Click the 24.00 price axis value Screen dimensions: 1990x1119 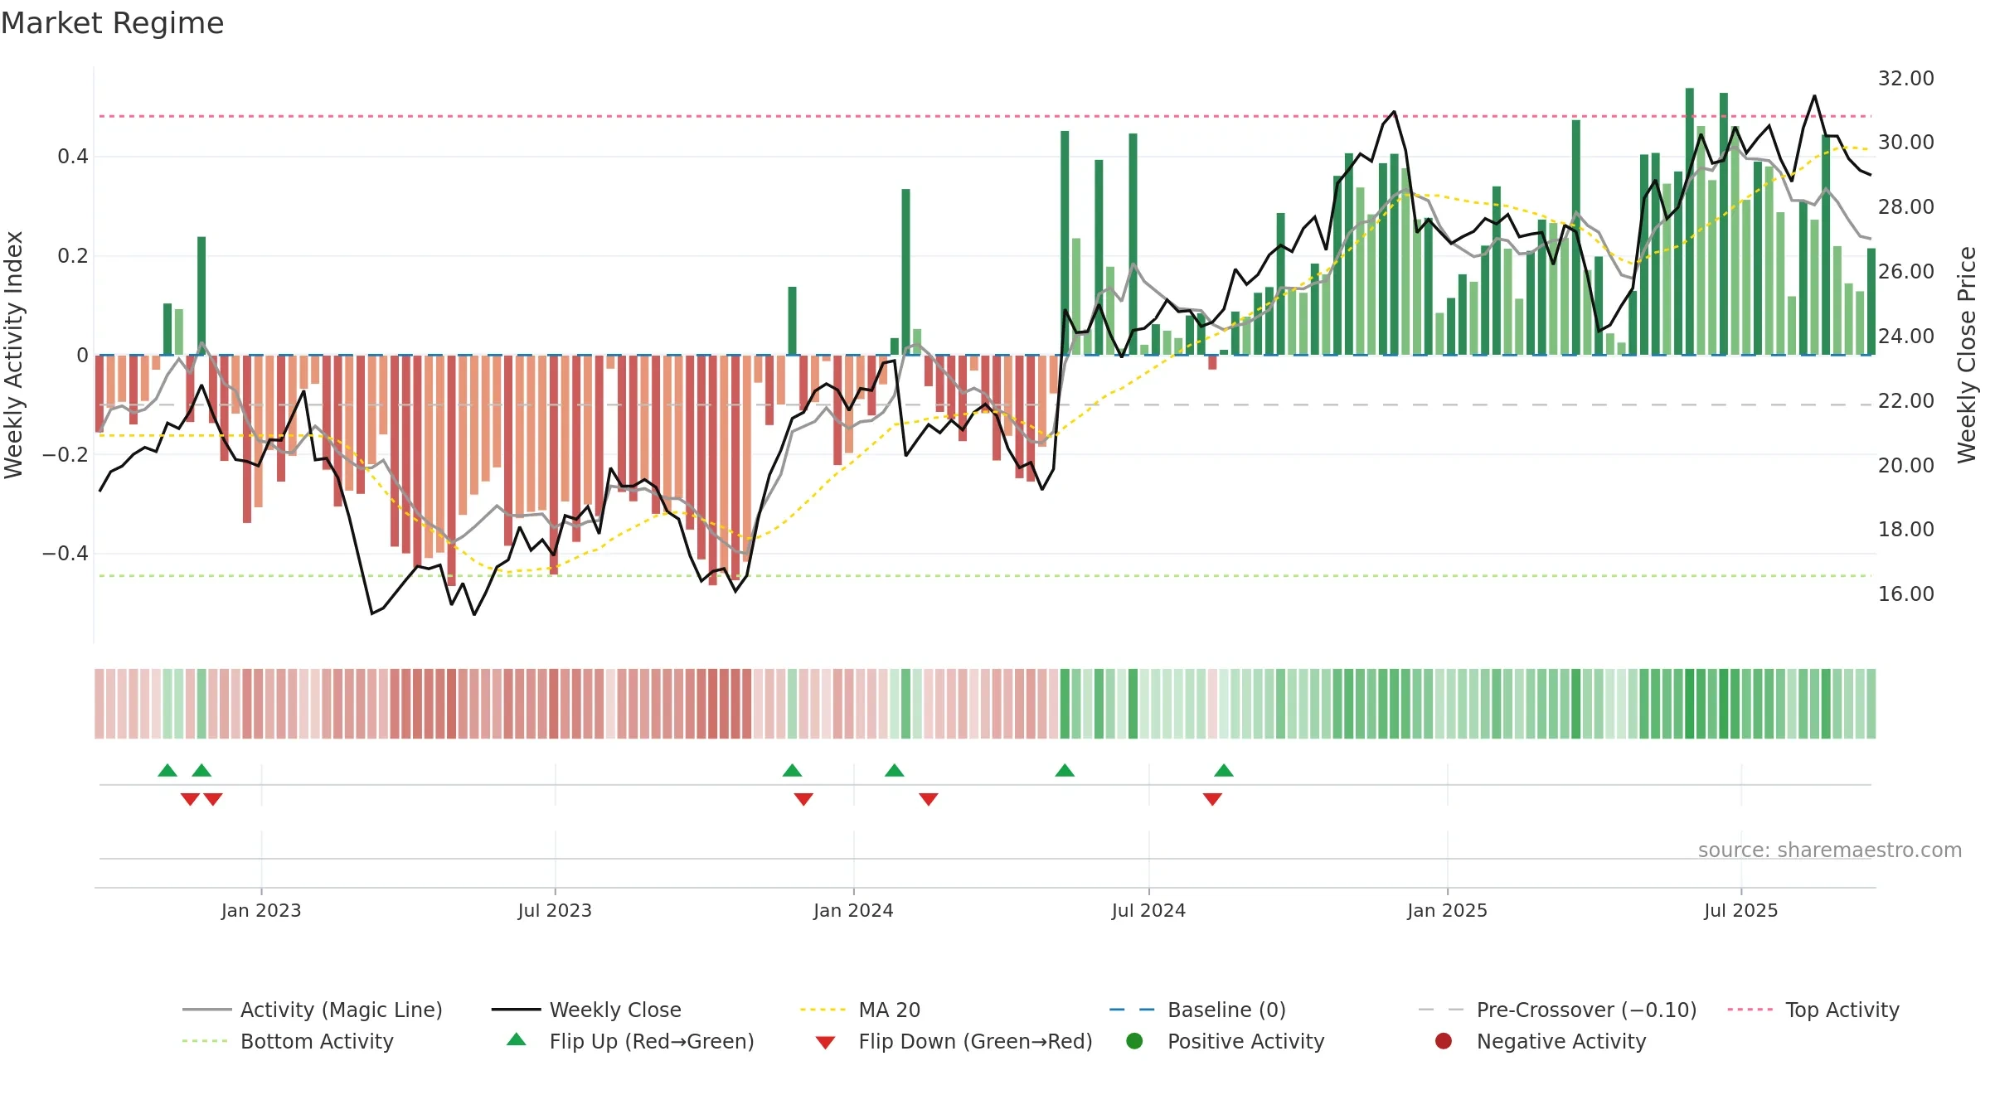coord(1906,337)
